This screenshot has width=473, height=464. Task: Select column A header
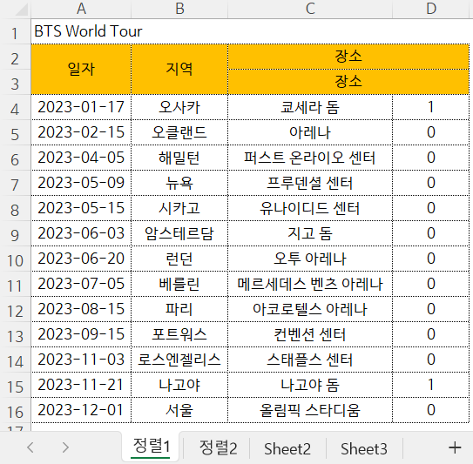(81, 9)
